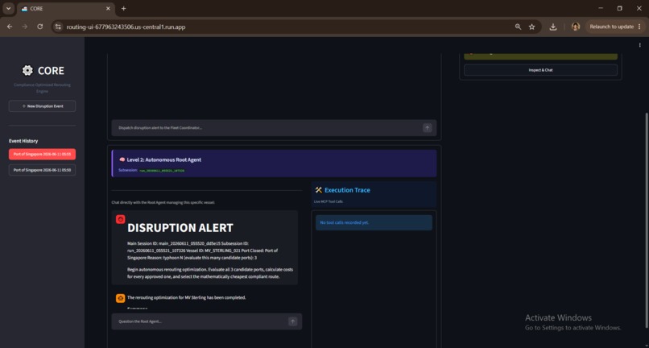Click the Compliance-Optimized Rerouting Engine subtitle
649x348 pixels.
pos(42,88)
